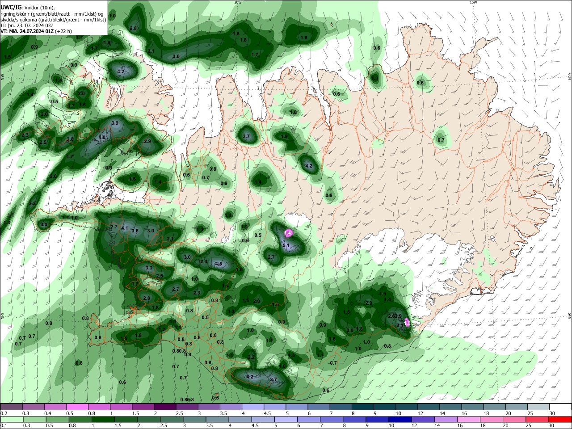Click the green swatch starting at 0.5 in the green scale

pyautogui.click(x=57, y=419)
